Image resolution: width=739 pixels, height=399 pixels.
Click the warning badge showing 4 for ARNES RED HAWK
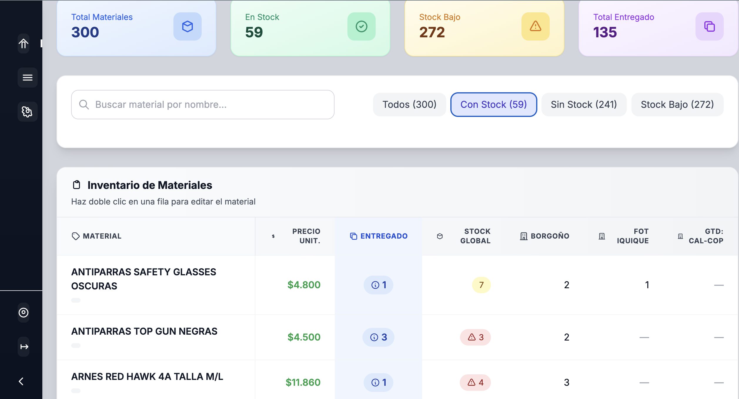475,382
